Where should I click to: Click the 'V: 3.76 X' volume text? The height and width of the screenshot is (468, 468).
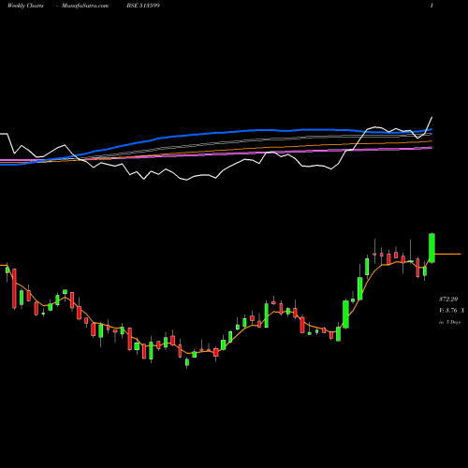point(451,311)
